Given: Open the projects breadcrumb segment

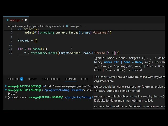Looking at the screenshot, I should [x=34, y=26].
